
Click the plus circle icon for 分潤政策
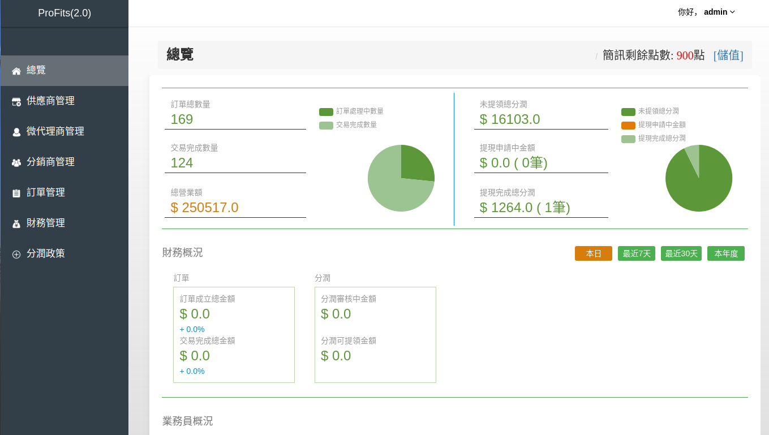click(x=16, y=254)
